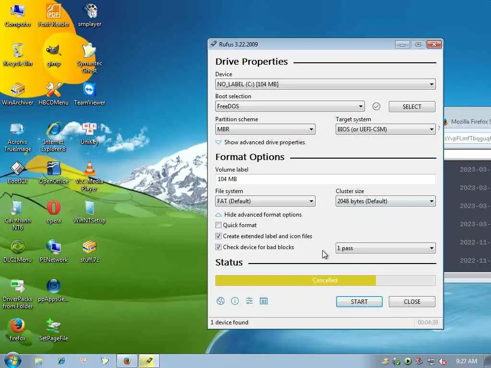
Task: Click the START button
Action: 359,302
